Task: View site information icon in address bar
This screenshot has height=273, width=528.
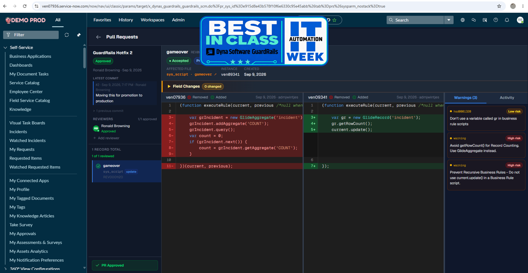Action: coord(36,6)
